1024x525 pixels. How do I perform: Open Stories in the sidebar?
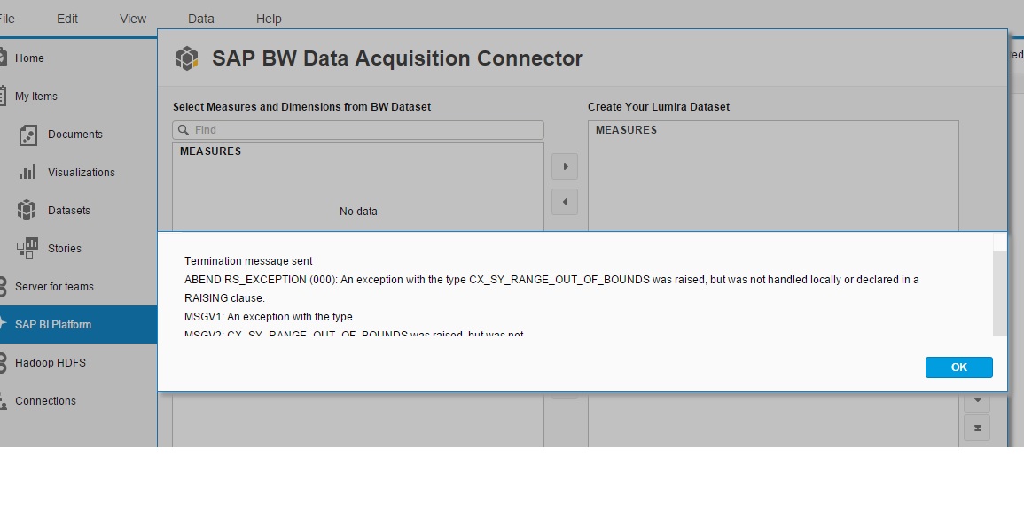tap(64, 249)
